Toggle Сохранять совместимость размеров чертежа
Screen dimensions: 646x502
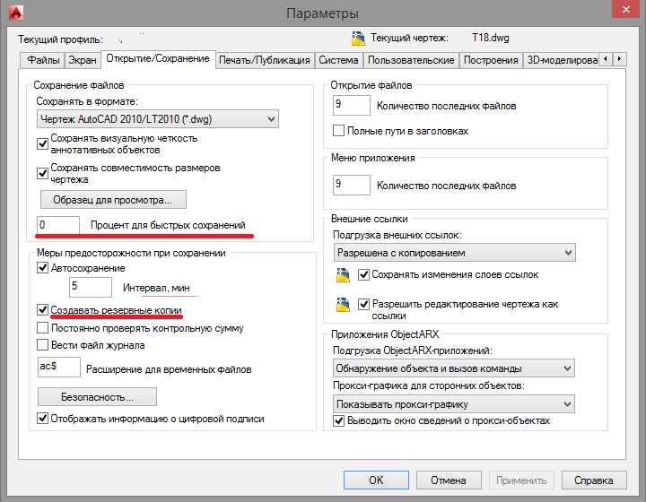point(42,173)
